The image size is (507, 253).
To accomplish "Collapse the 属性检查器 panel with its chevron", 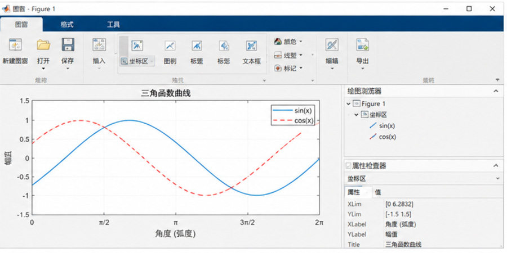I will [x=496, y=166].
